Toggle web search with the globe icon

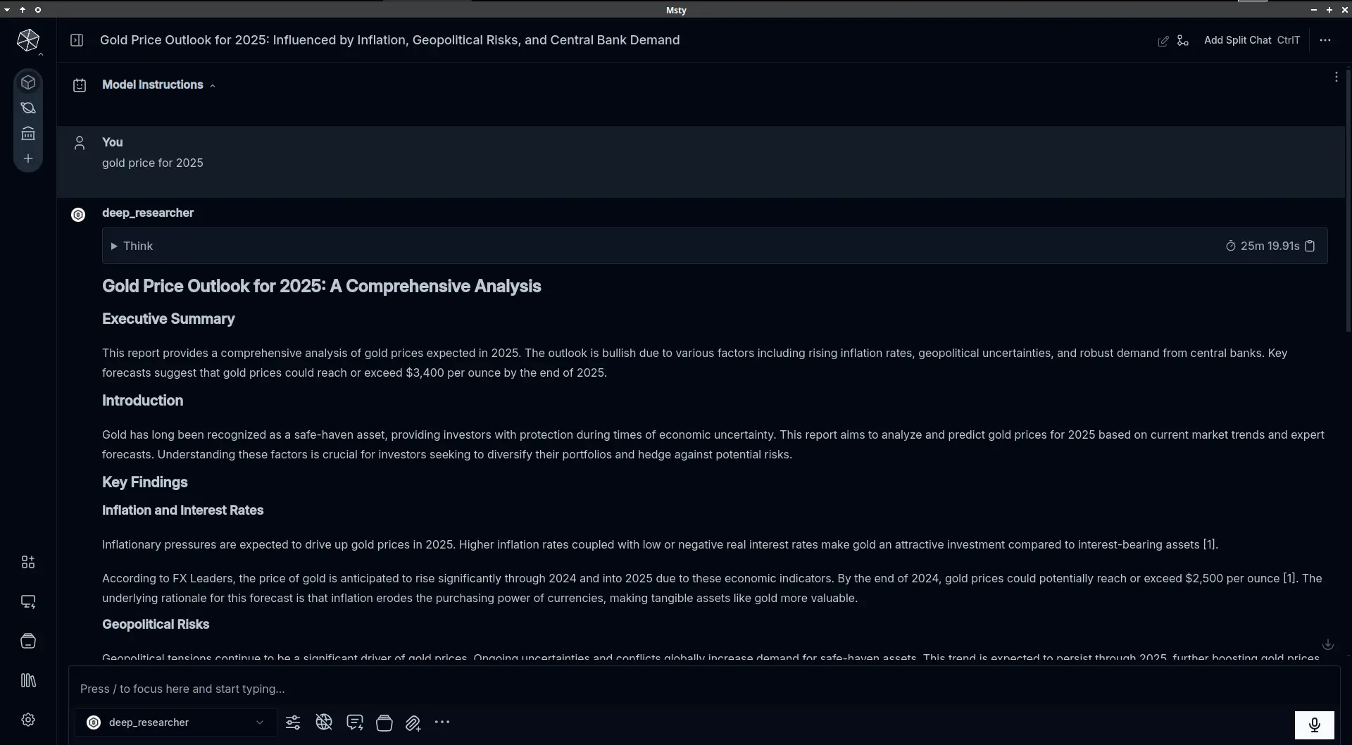(x=323, y=722)
